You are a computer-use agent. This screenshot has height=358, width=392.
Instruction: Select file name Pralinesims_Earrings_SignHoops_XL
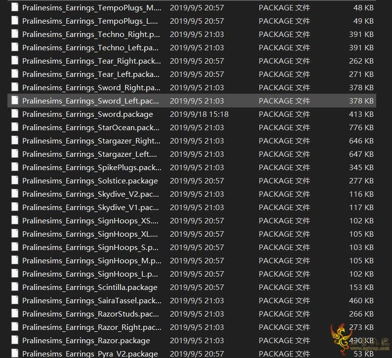coord(90,234)
